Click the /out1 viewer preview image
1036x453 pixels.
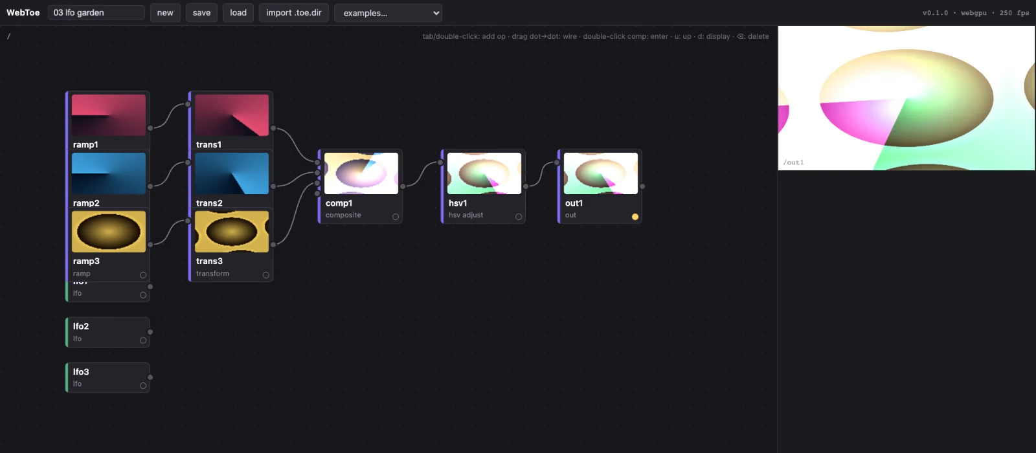point(906,98)
